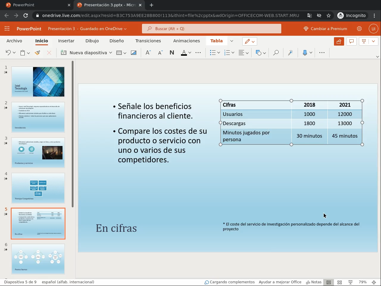The width and height of the screenshot is (381, 286).
Task: Switch to the Transiciones tab
Action: point(148,41)
